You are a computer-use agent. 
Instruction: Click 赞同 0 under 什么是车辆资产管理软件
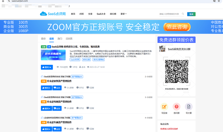(x=46, y=129)
